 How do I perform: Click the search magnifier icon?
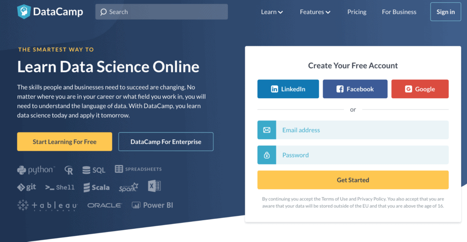[104, 12]
